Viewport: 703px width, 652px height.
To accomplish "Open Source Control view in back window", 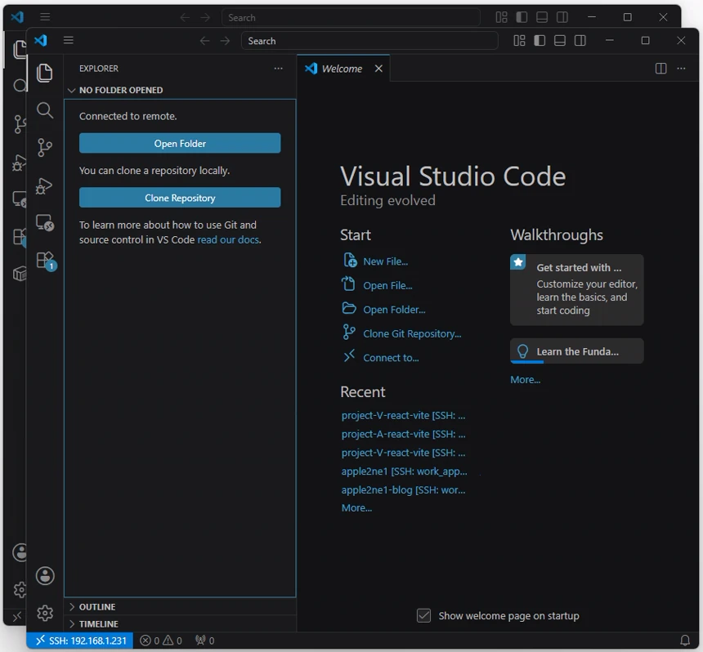I will tap(20, 124).
